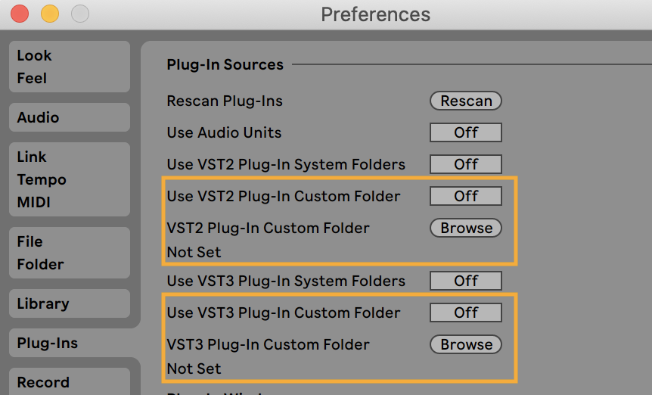
Task: Toggle Use Audio Units on
Action: (466, 132)
